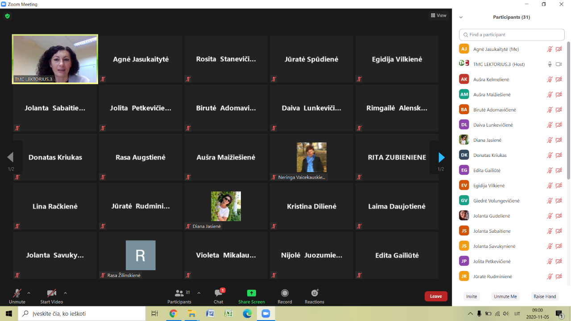This screenshot has height=321, width=571.
Task: Start recording with the Record icon
Action: click(x=285, y=293)
